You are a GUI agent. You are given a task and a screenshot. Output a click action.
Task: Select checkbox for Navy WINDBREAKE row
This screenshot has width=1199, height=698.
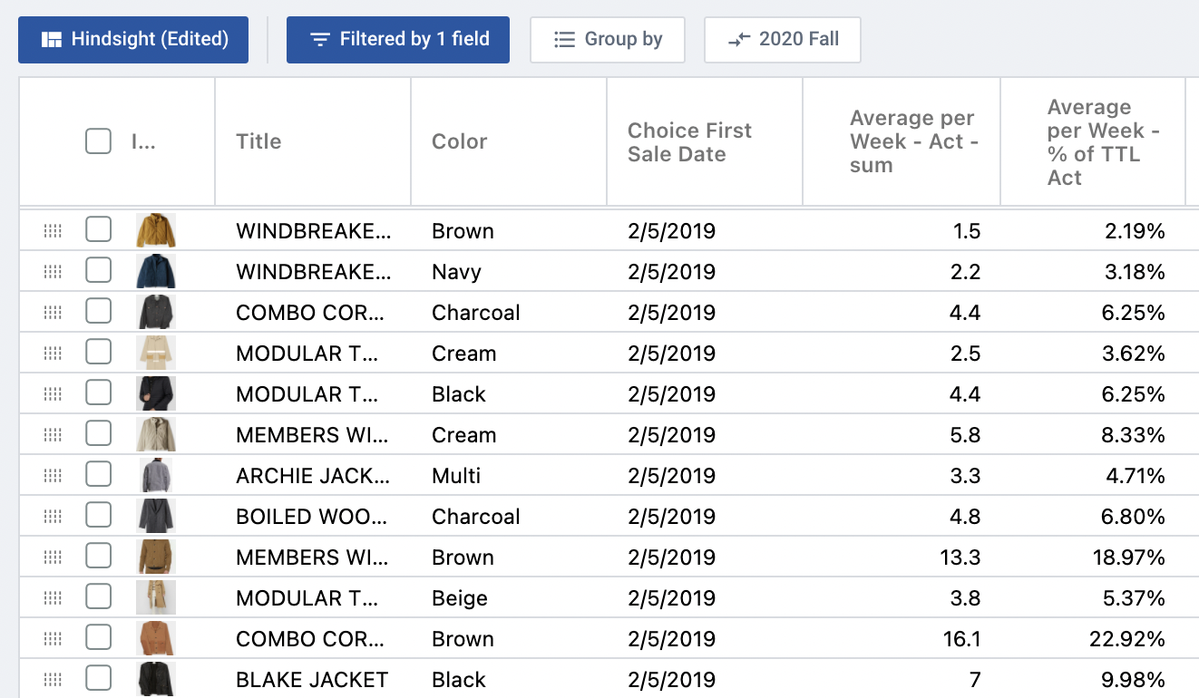98,270
